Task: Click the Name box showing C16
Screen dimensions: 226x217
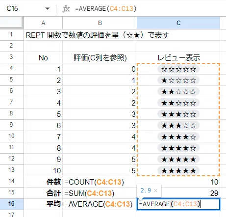Action: point(12,8)
